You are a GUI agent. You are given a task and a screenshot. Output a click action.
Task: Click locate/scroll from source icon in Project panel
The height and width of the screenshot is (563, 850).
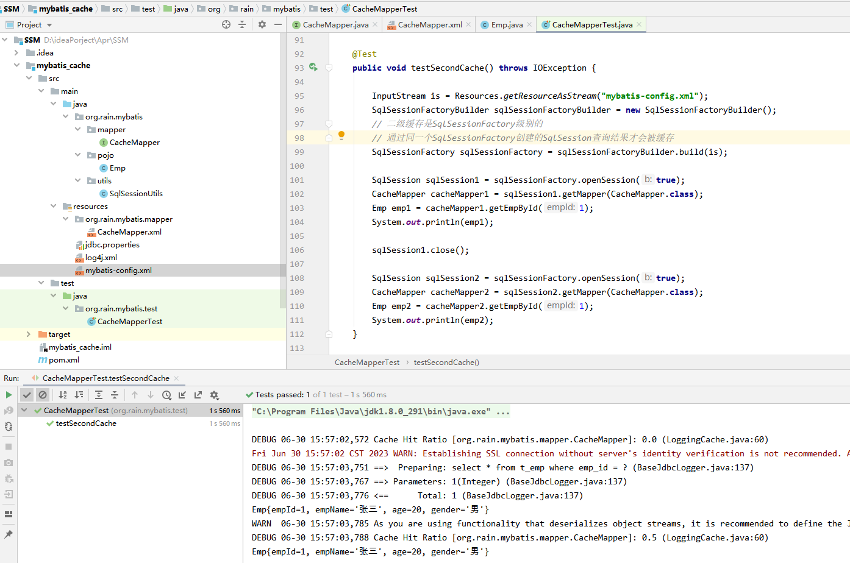click(x=226, y=24)
